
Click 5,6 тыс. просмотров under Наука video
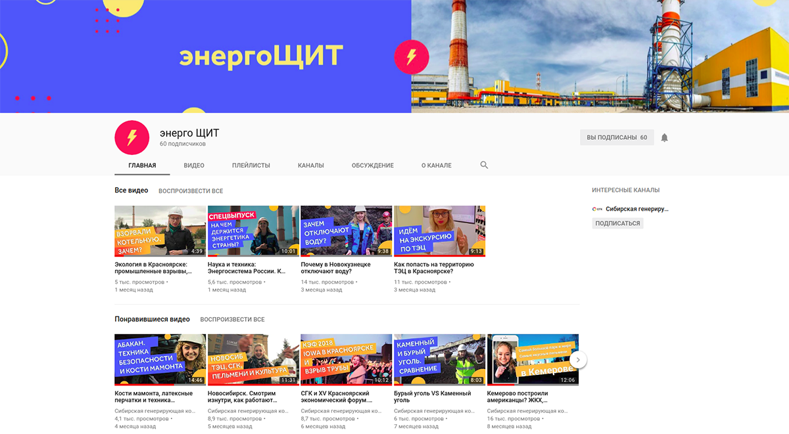pos(235,282)
